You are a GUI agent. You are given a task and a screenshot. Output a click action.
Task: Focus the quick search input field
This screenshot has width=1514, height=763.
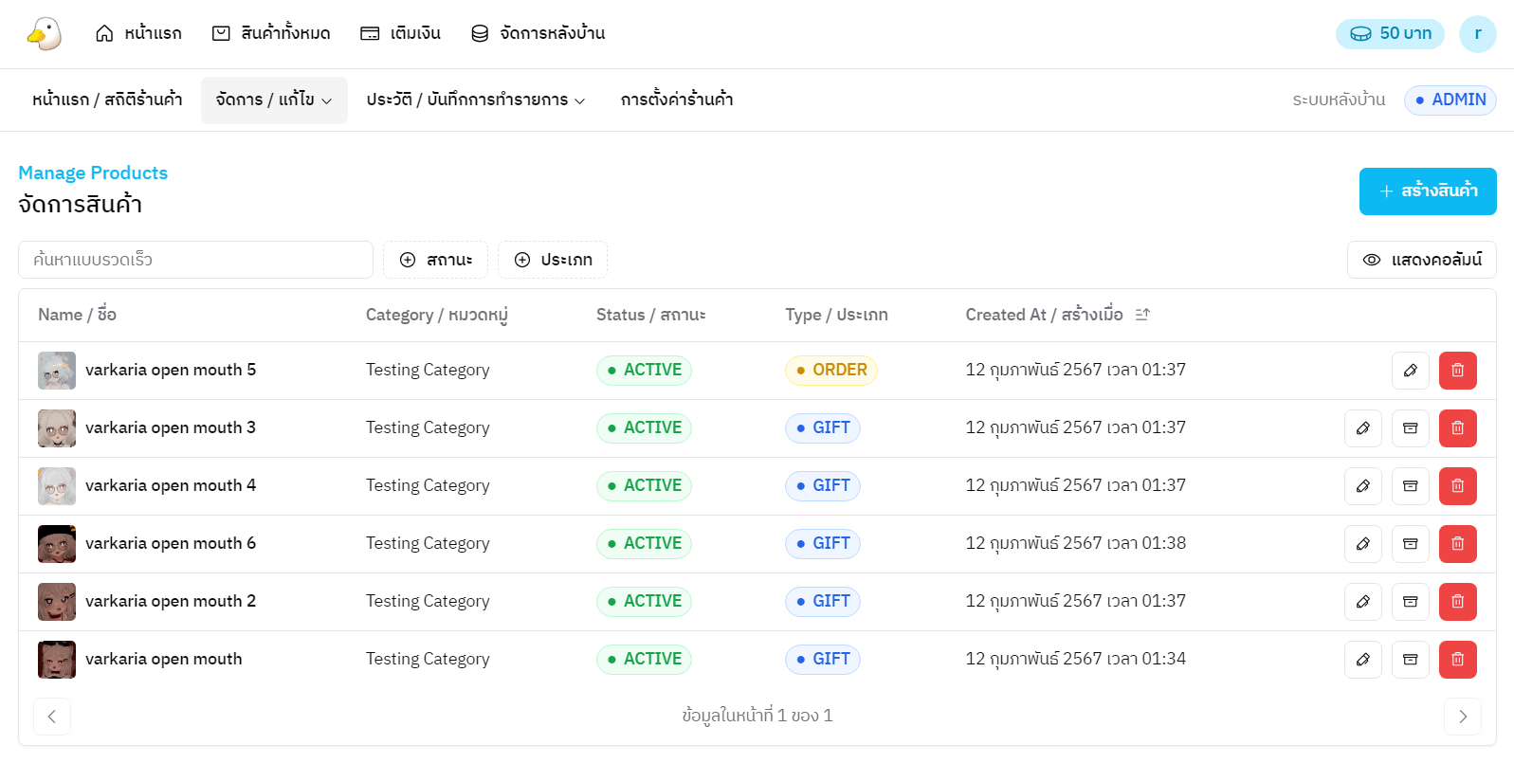point(195,260)
